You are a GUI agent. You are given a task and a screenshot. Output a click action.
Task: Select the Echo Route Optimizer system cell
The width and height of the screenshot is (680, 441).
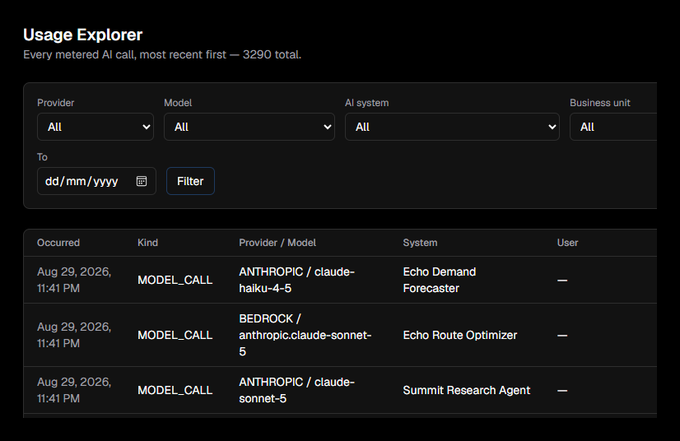coord(460,335)
